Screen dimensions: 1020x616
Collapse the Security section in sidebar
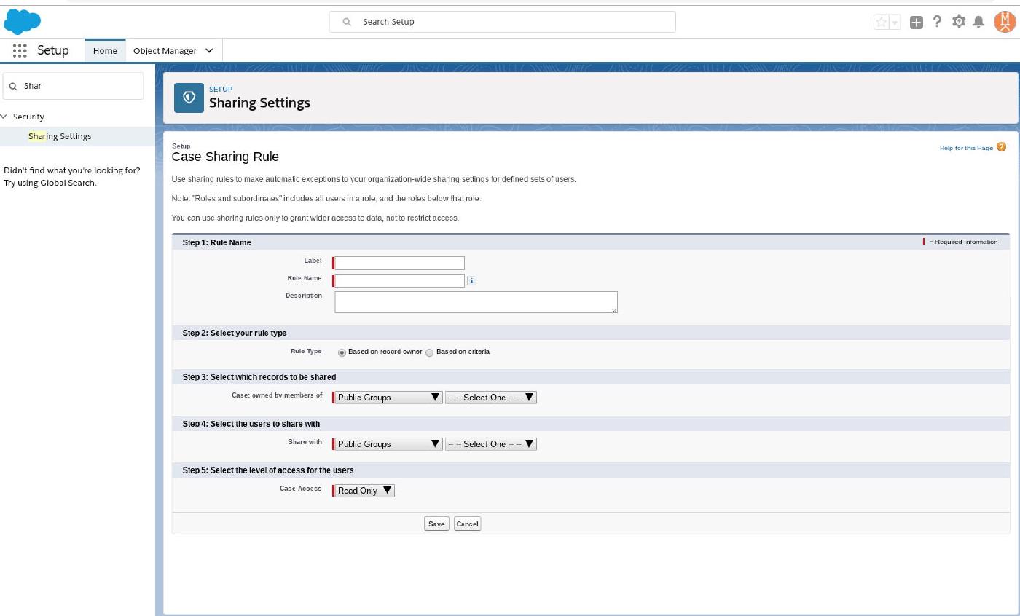coord(5,117)
